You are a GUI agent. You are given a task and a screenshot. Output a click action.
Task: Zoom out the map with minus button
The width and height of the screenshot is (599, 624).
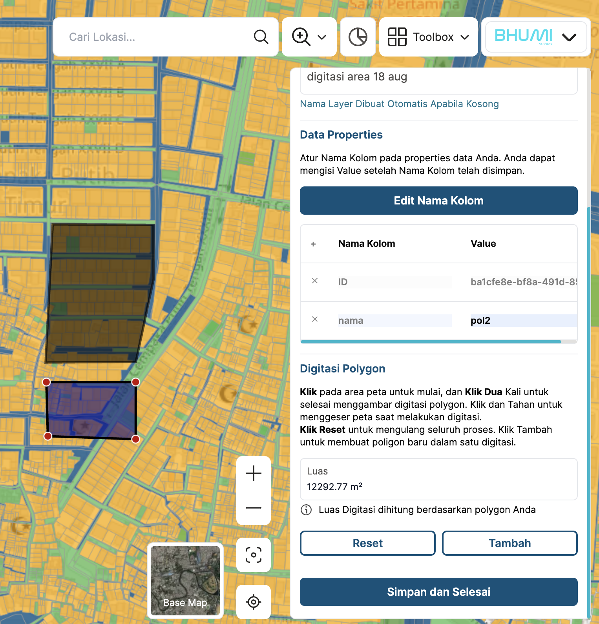254,508
